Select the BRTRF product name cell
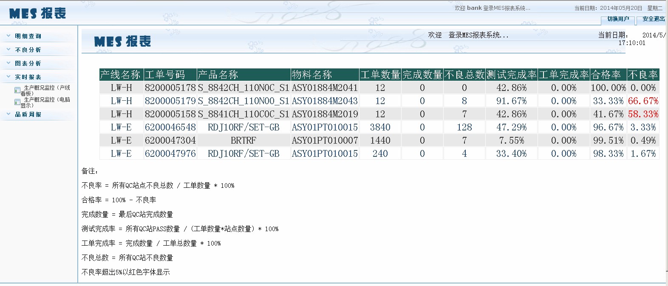This screenshot has width=668, height=286. click(x=243, y=141)
